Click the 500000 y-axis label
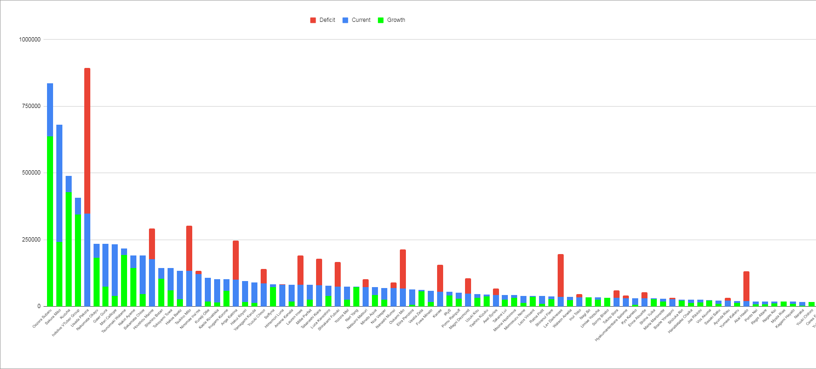 (x=31, y=173)
